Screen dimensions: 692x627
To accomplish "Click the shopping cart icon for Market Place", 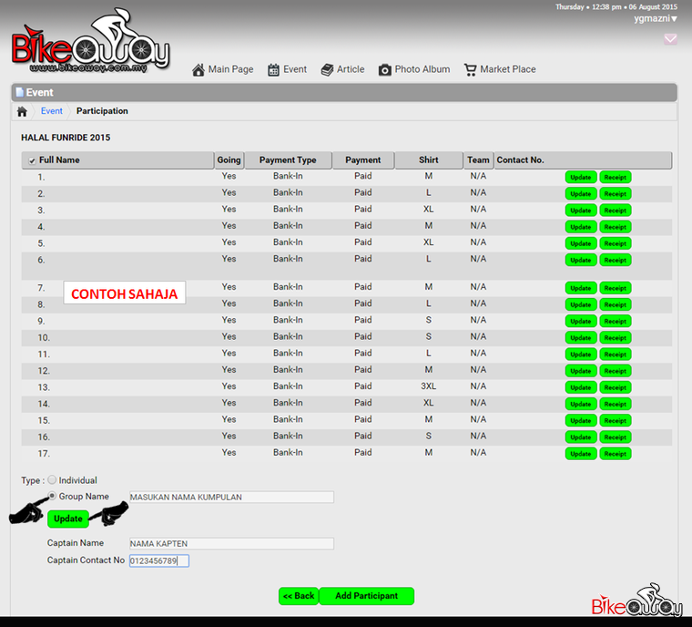I will coord(470,70).
